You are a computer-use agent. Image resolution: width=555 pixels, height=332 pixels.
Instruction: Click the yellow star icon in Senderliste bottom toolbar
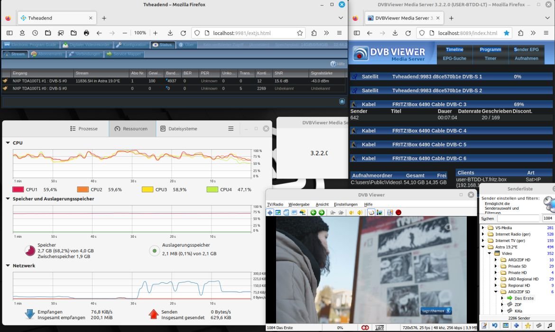(x=527, y=325)
